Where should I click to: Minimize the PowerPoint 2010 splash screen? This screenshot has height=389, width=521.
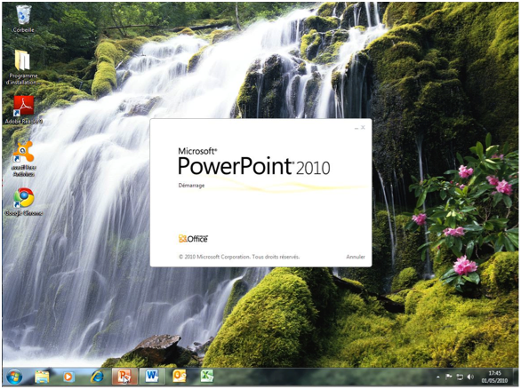(357, 128)
